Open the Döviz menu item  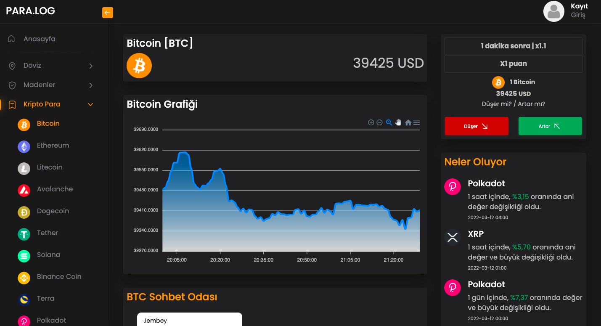[32, 66]
